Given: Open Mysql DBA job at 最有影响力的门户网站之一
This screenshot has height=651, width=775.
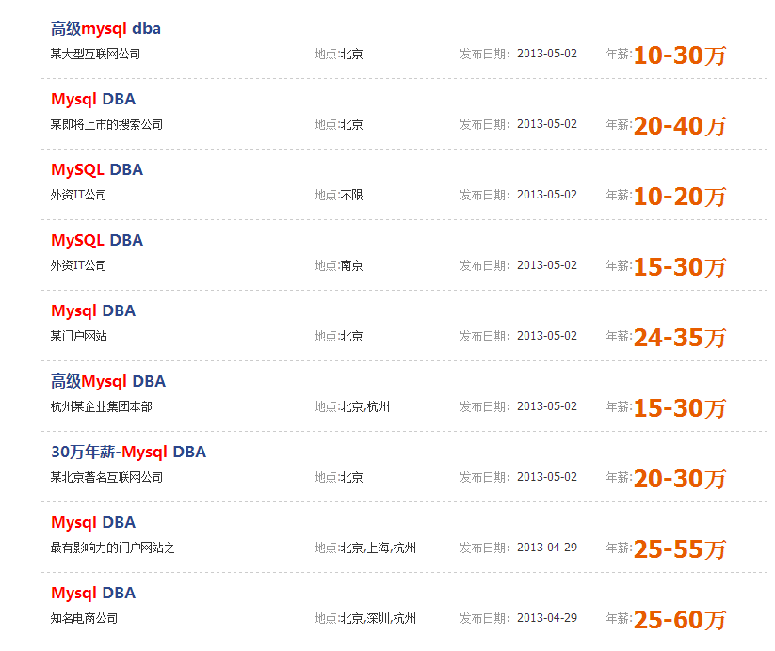Looking at the screenshot, I should [93, 522].
